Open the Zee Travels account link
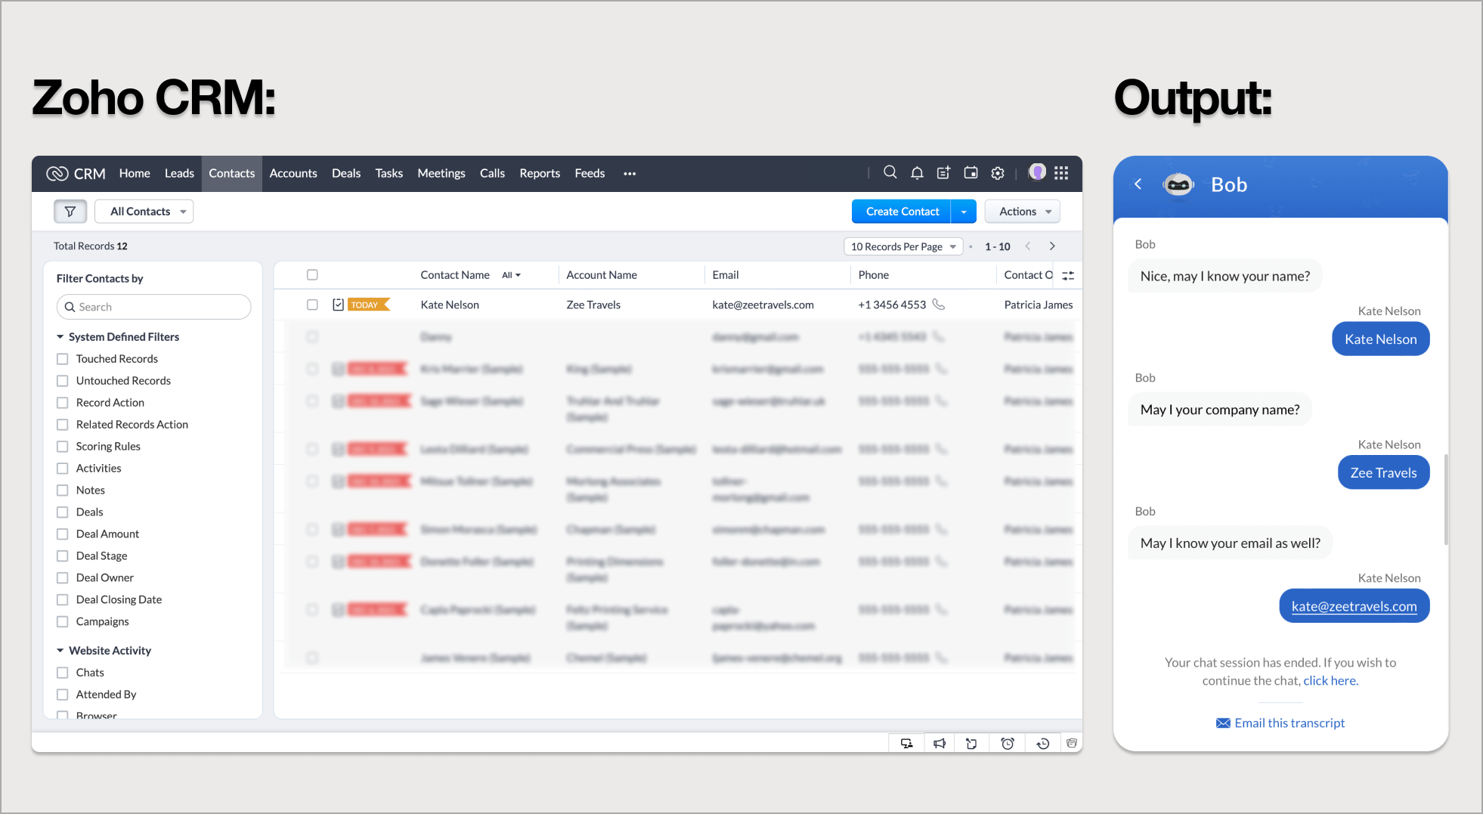Viewport: 1483px width, 814px height. pos(593,305)
